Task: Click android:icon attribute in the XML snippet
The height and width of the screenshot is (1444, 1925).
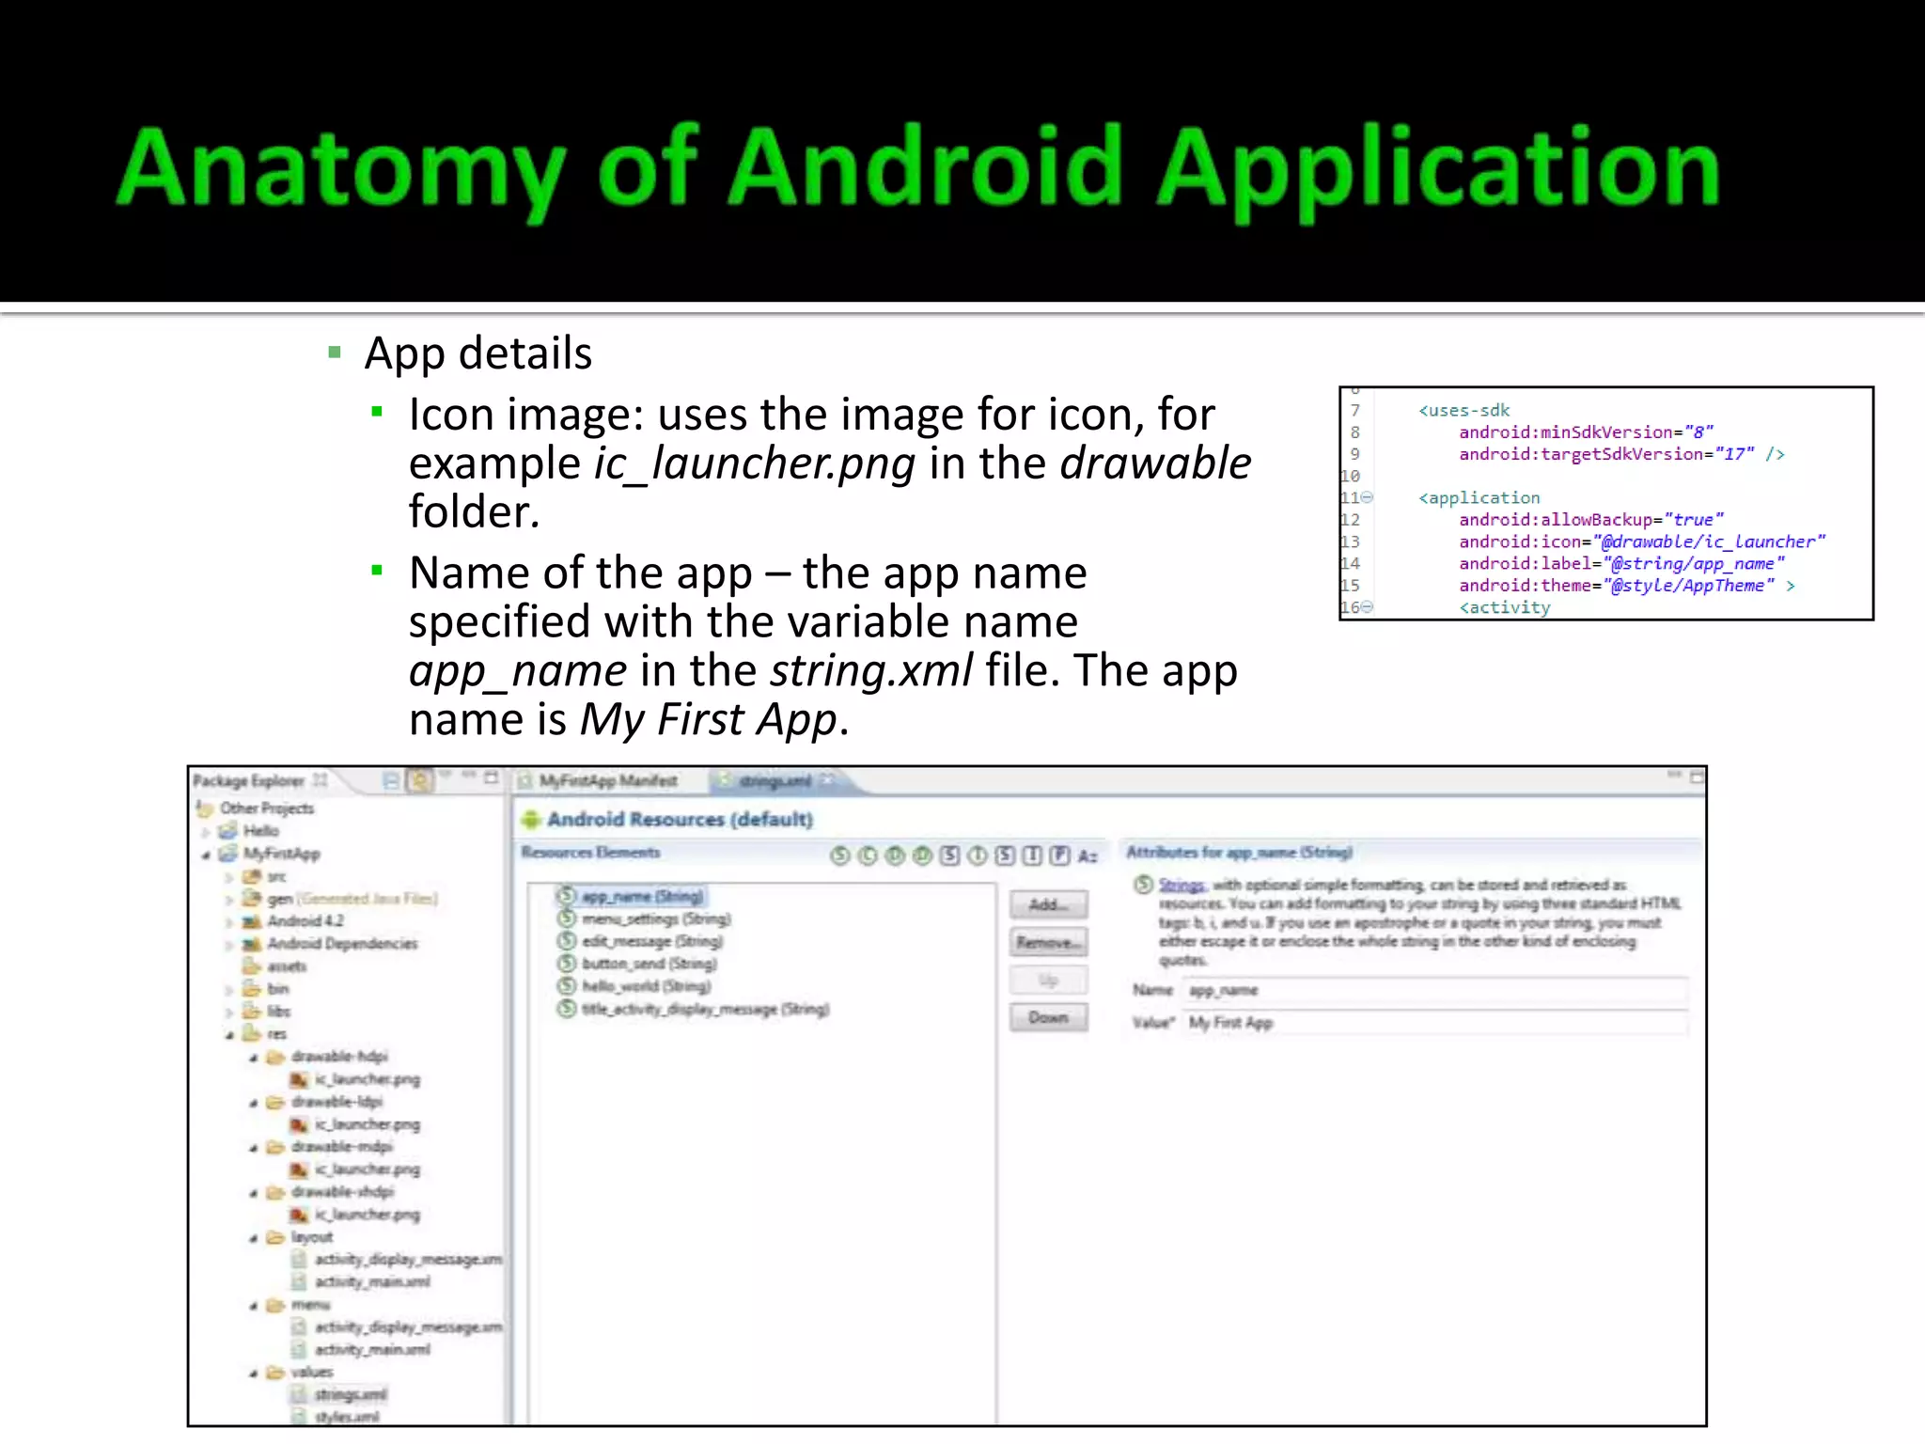Action: tap(1520, 542)
